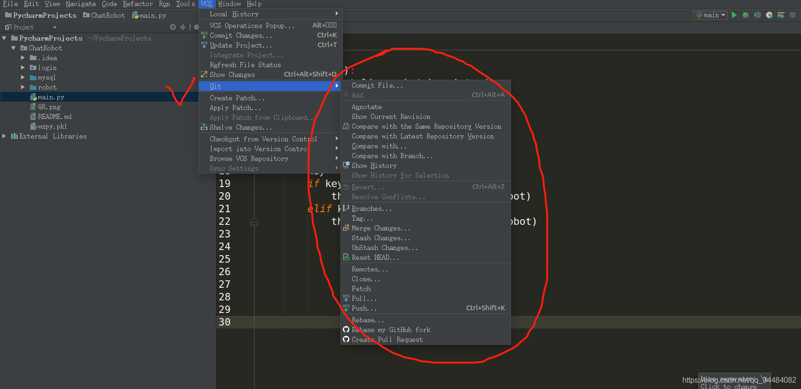The height and width of the screenshot is (389, 801).
Task: Expand the .idea folder arrow
Action: 23,58
